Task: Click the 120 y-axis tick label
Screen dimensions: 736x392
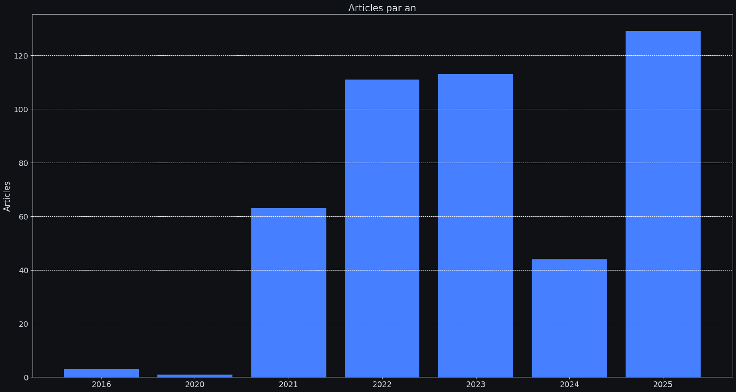Action: [21, 56]
